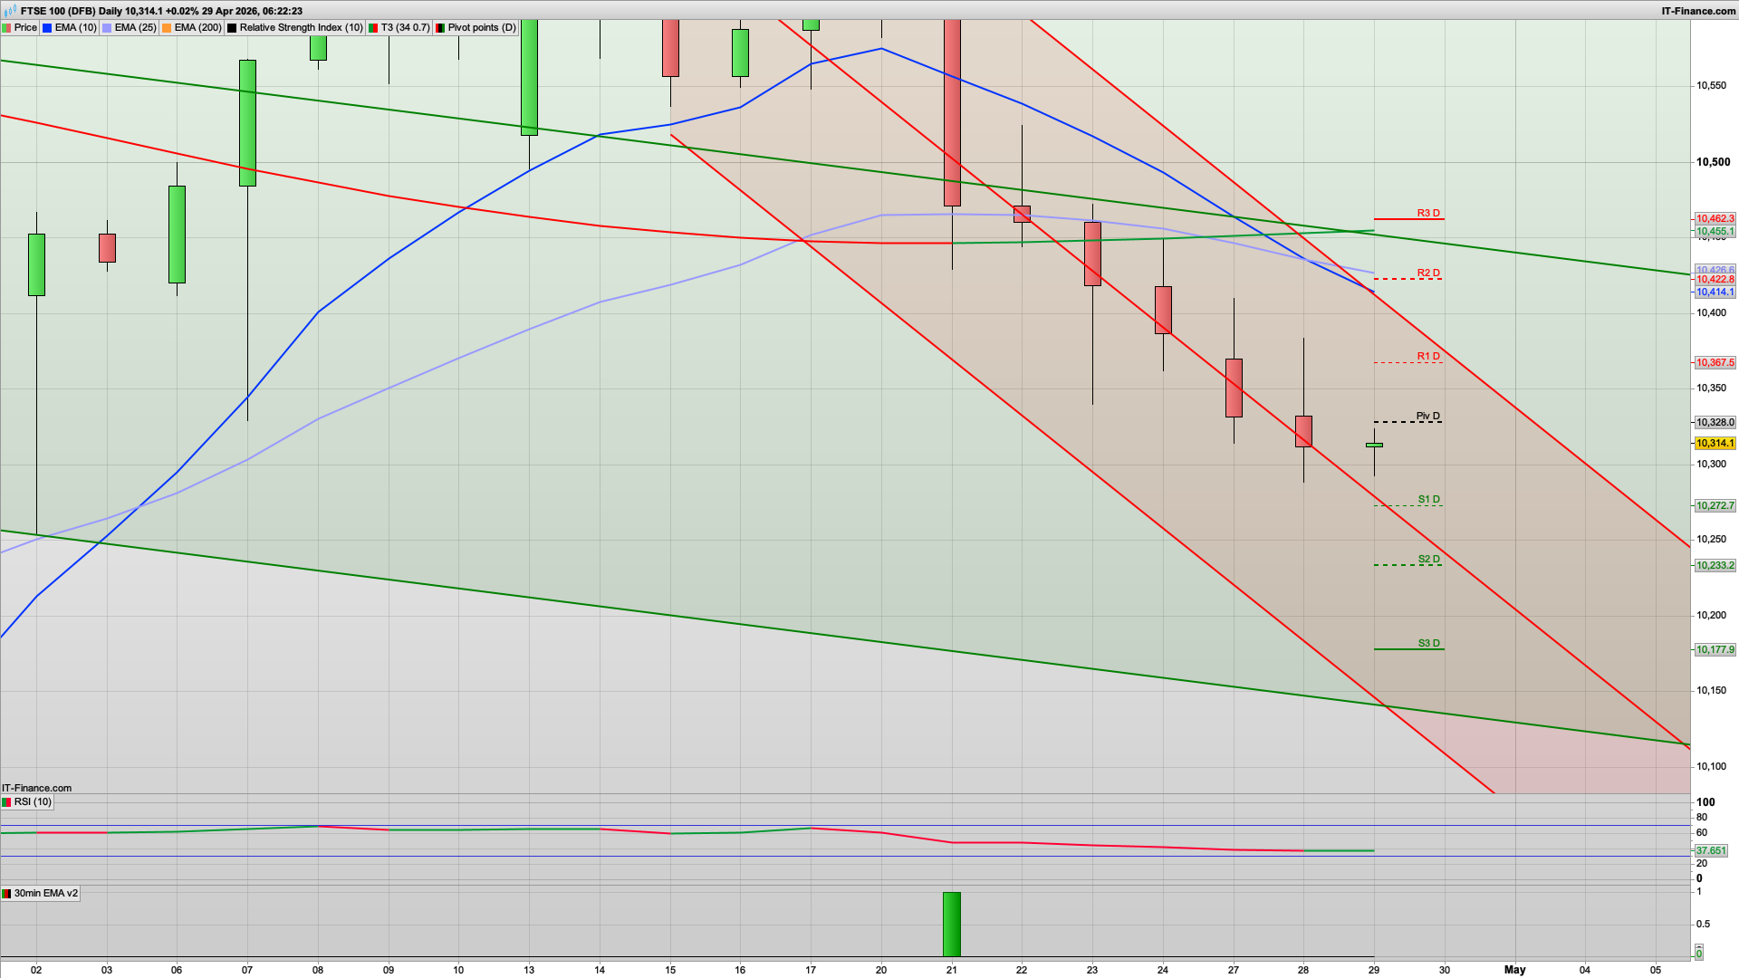Click the blue EMA (25) color swatch
The width and height of the screenshot is (1739, 978).
pyautogui.click(x=106, y=27)
